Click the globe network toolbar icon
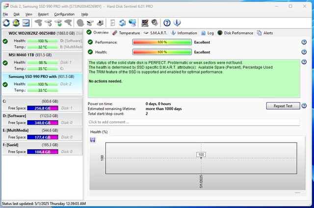This screenshot has height=208, width=314. 132,23
